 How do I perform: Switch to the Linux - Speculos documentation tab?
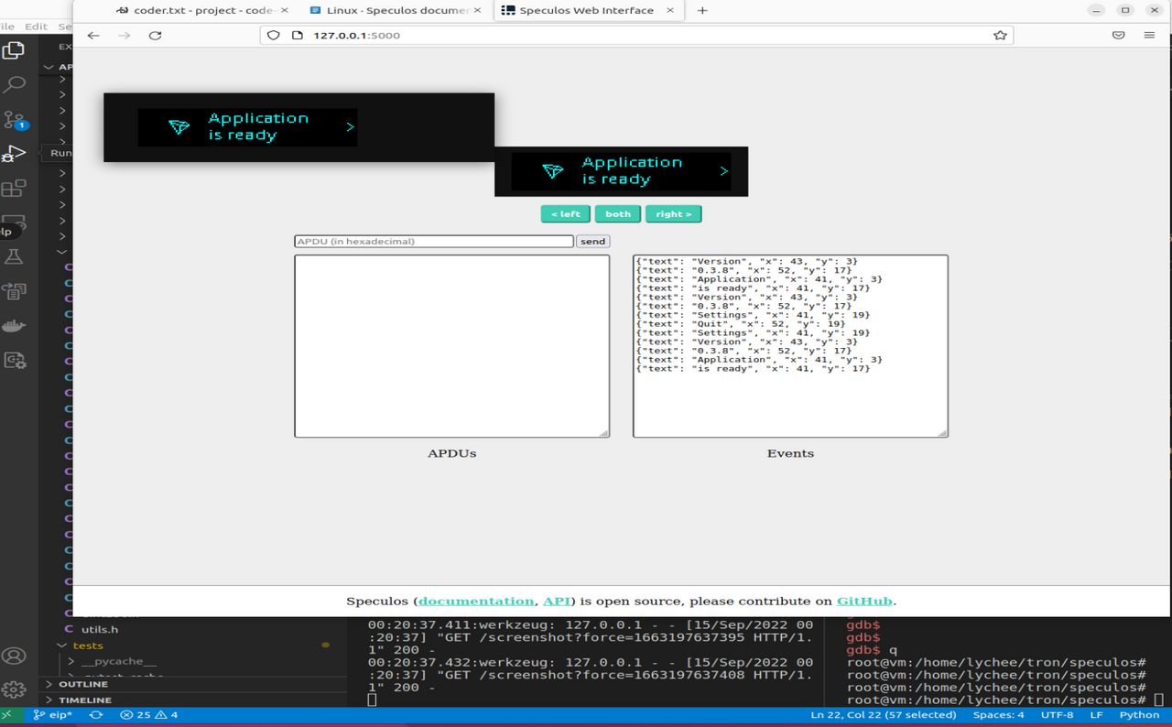tap(396, 11)
